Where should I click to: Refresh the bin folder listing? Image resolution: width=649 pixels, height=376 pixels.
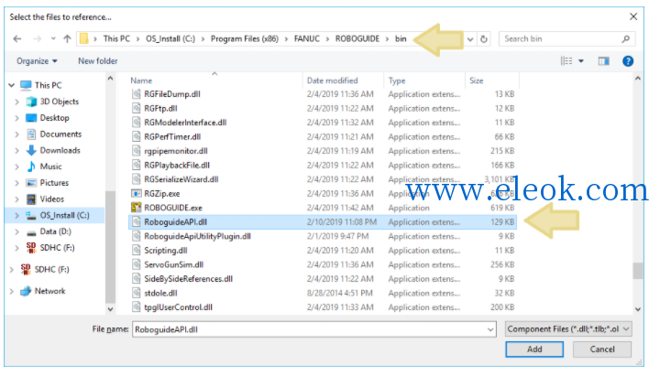pos(483,38)
